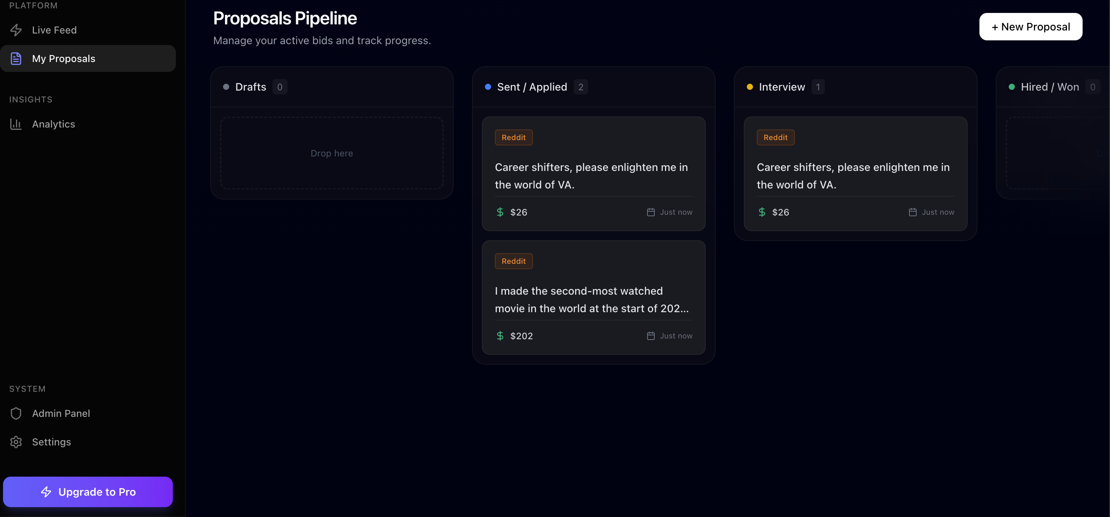Viewport: 1110px width, 517px height.
Task: Click the yellow Interview status dot
Action: (750, 87)
